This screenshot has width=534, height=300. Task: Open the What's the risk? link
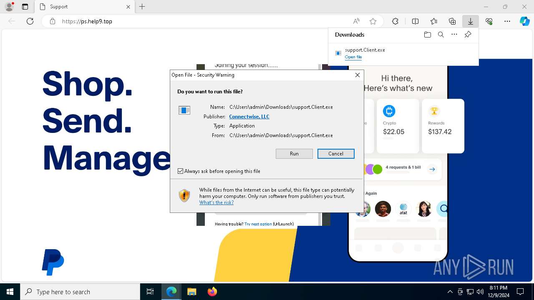217,202
